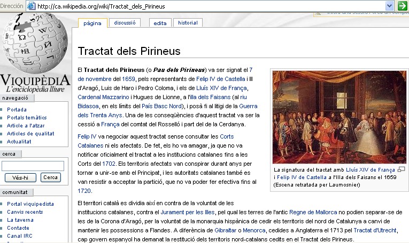The height and width of the screenshot is (243, 409).
Task: Open the Canal IRC link
Action: [20, 236]
